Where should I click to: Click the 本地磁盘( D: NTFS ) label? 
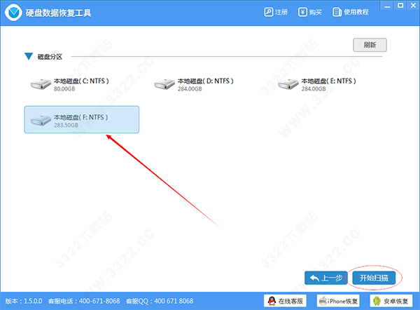tap(205, 81)
